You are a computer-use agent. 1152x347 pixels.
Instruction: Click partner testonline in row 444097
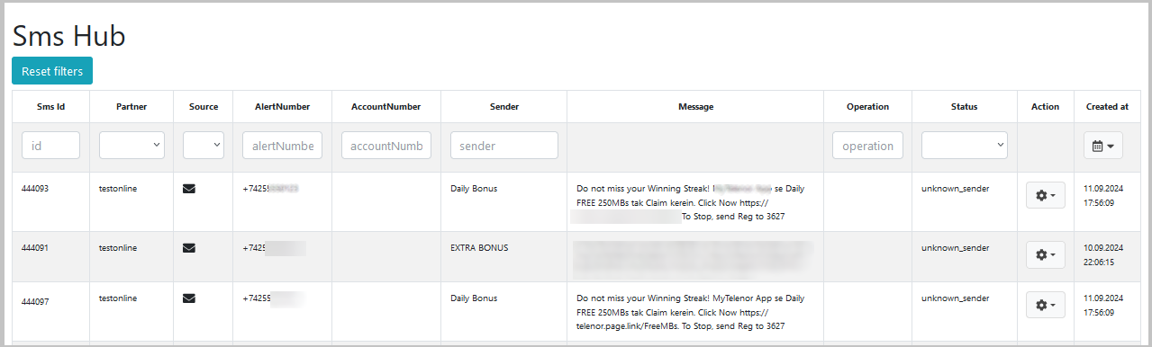point(118,298)
